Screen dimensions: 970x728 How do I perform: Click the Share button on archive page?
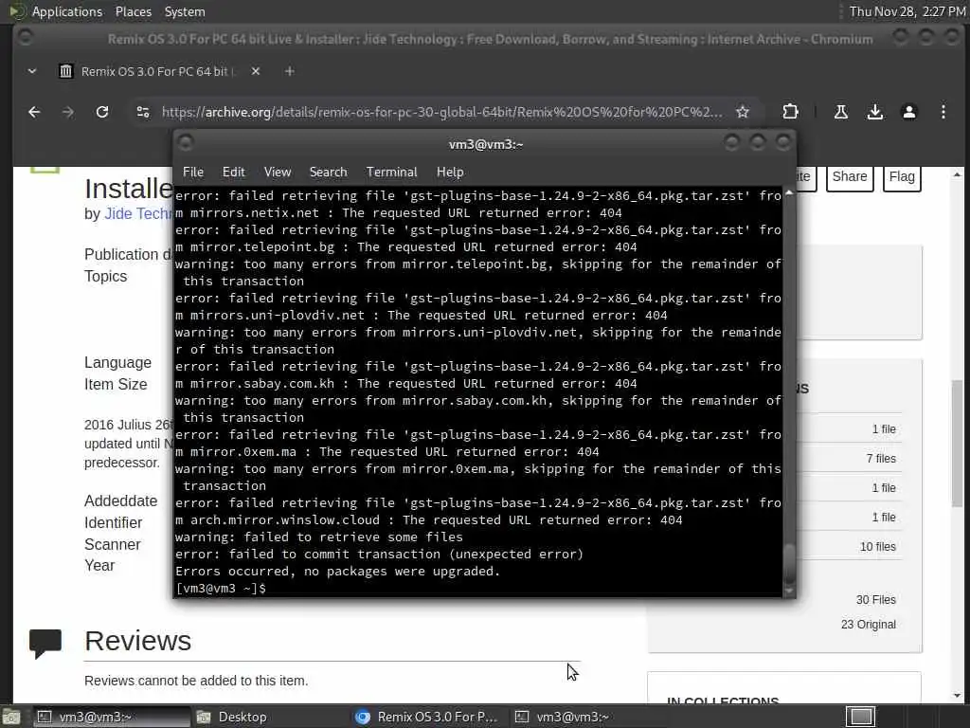tap(850, 177)
